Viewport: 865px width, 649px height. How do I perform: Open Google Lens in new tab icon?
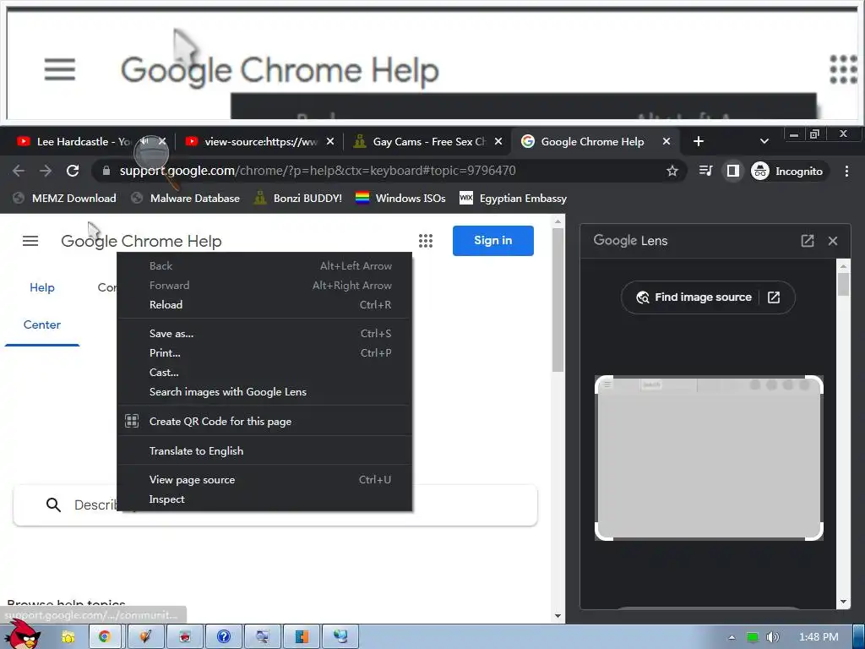(807, 241)
